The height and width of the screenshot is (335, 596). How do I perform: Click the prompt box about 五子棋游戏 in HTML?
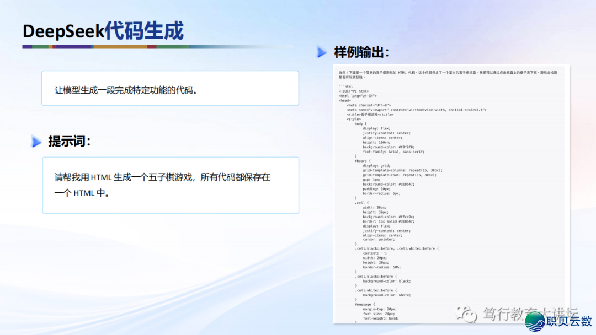170,185
